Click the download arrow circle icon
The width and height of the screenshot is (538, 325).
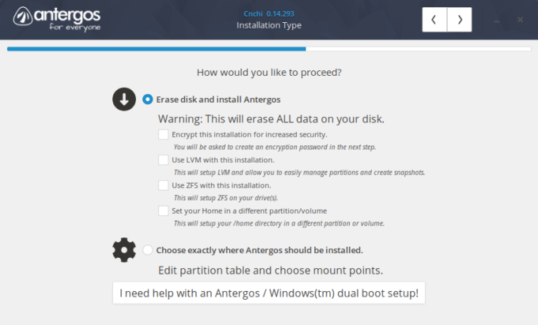[124, 100]
